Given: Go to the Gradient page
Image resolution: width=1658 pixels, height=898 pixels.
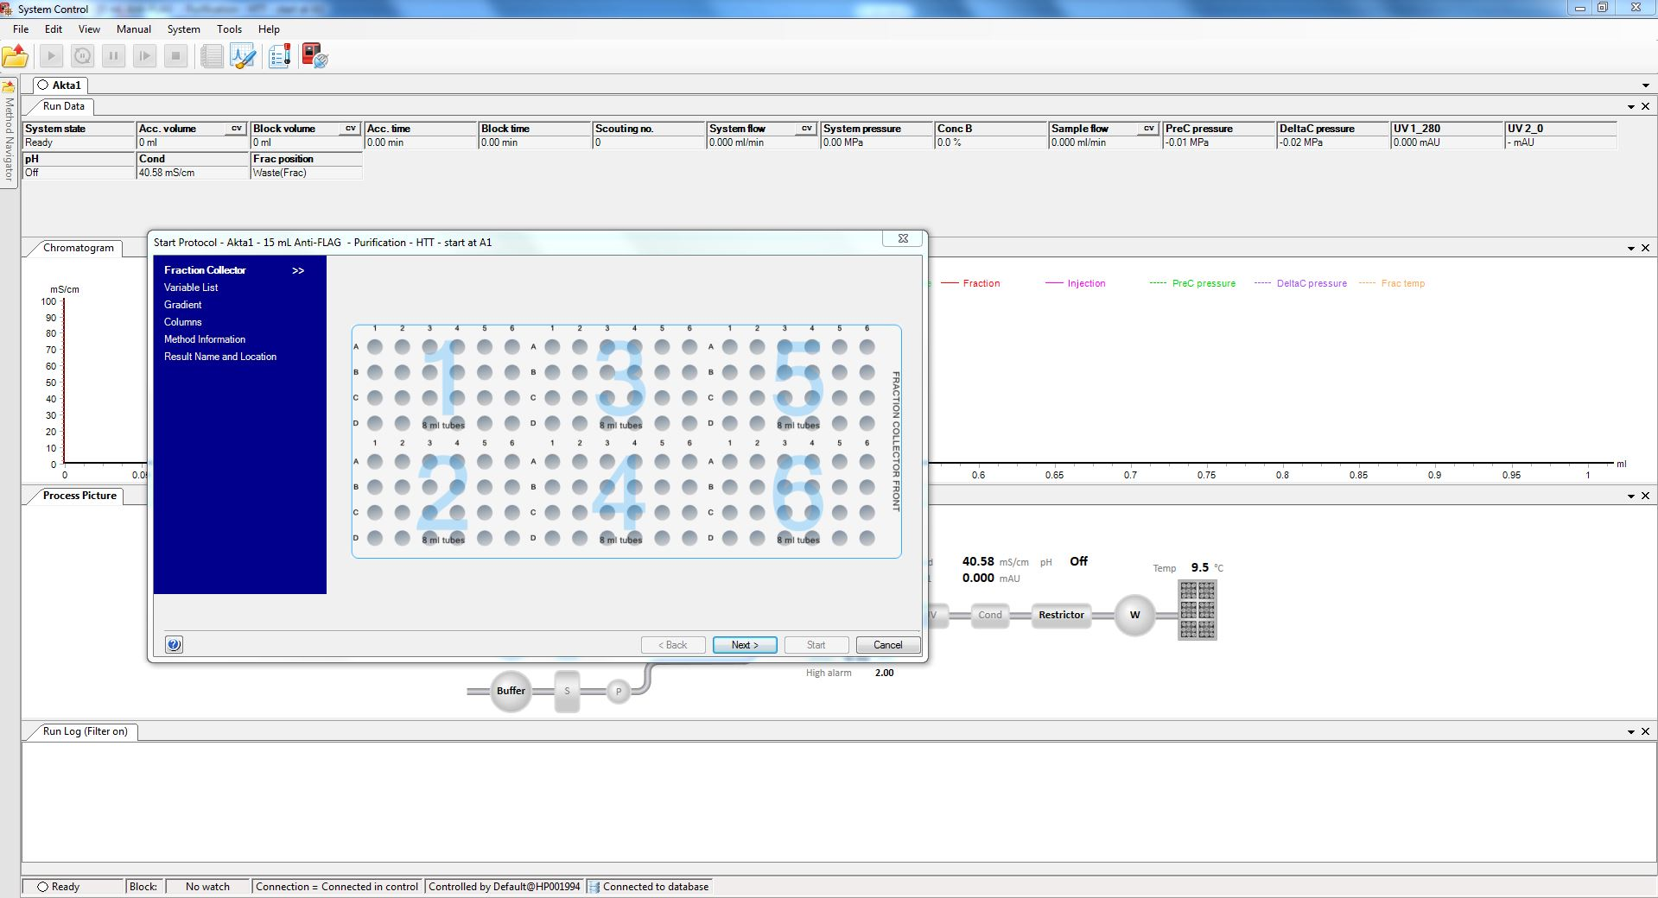Looking at the screenshot, I should (183, 305).
